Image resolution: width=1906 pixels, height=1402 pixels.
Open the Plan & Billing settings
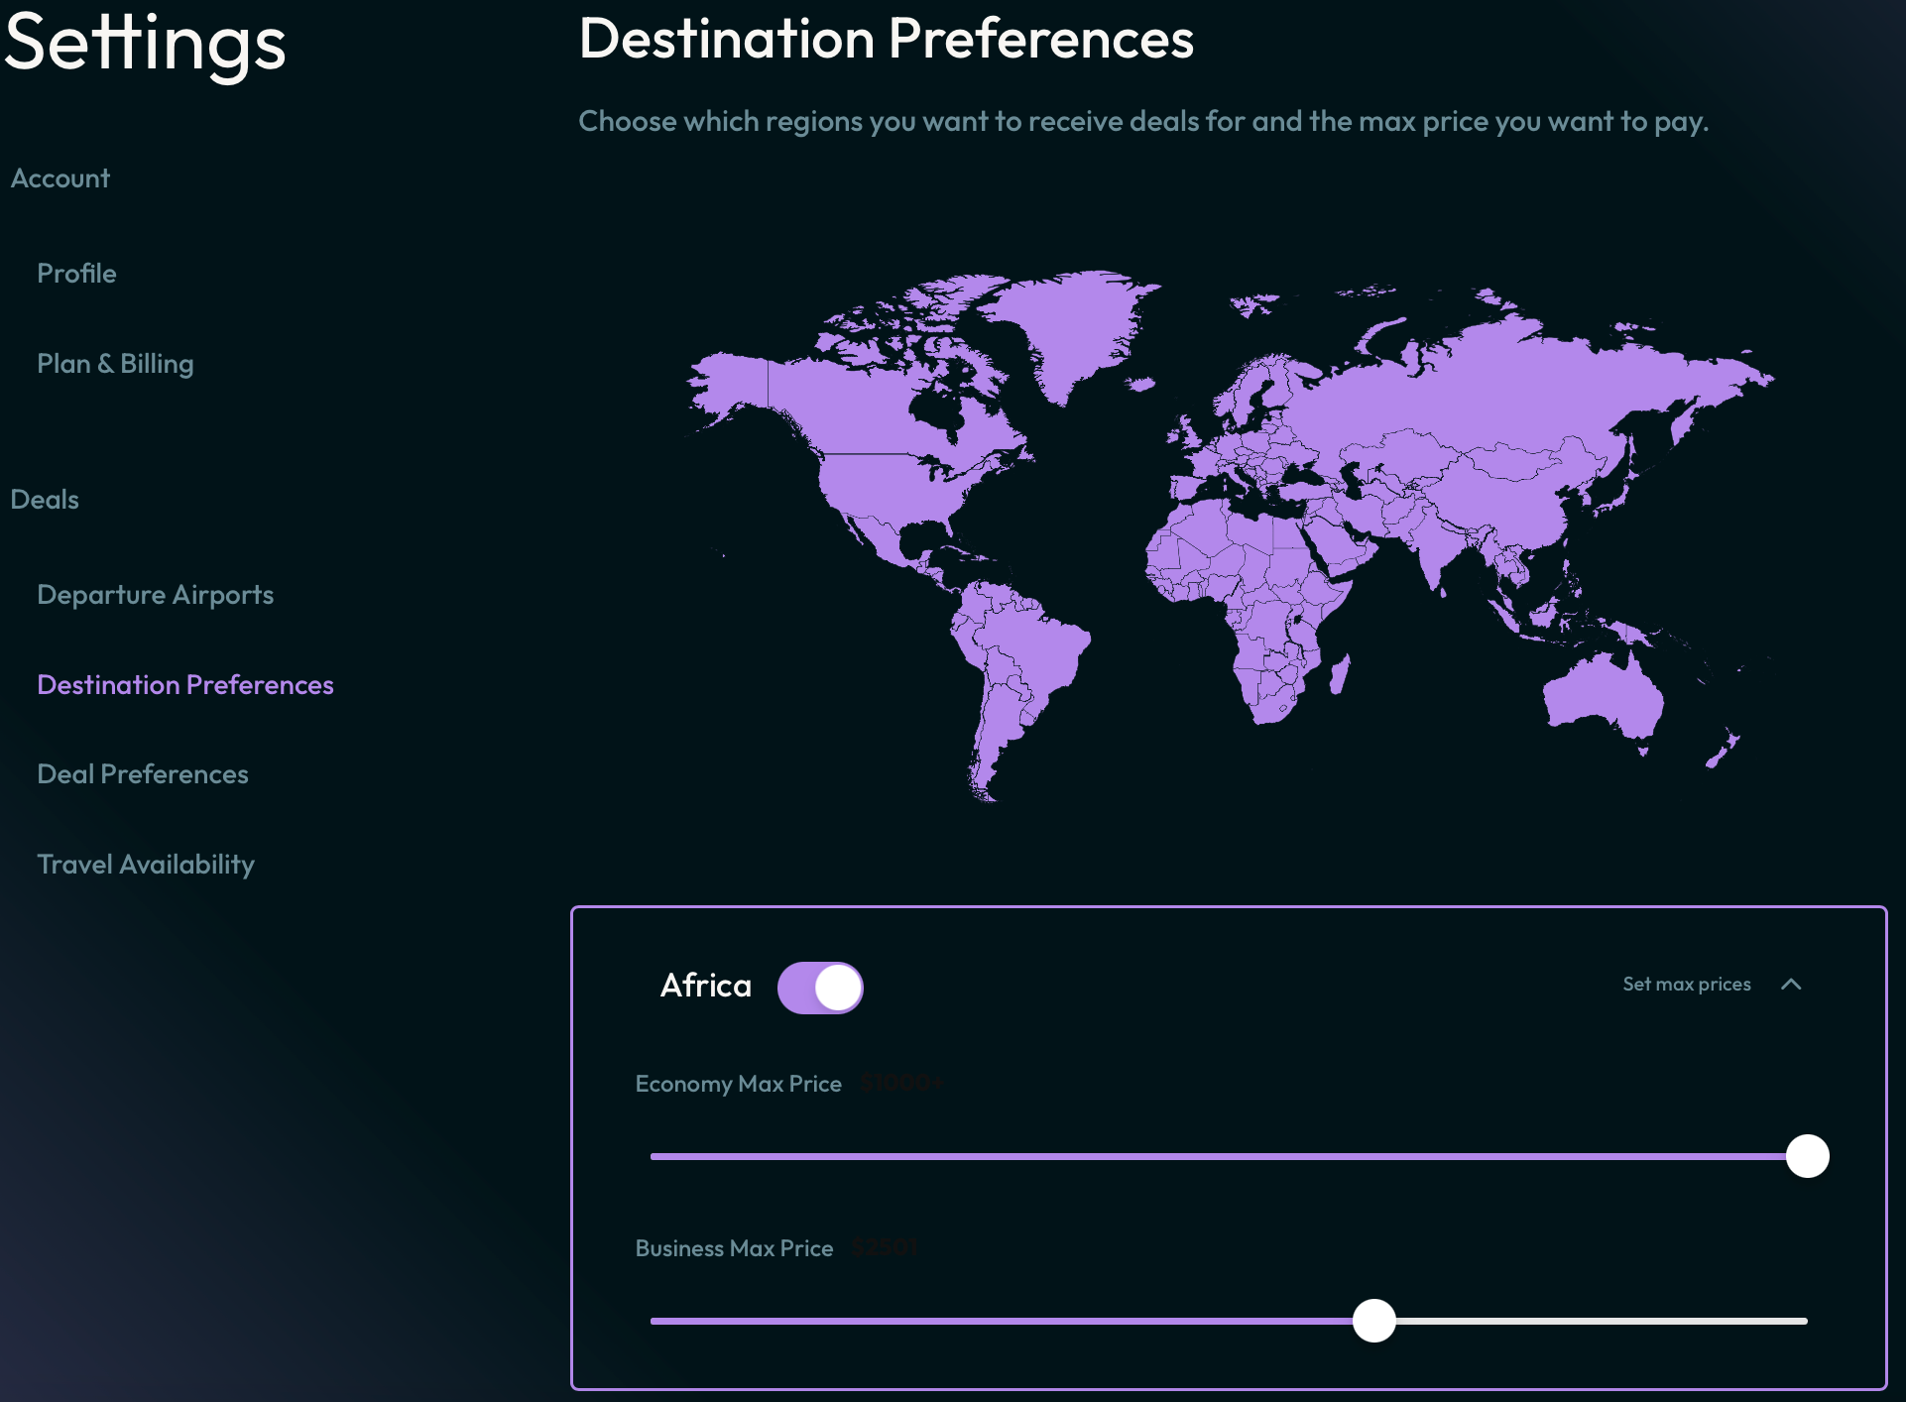[x=114, y=362]
